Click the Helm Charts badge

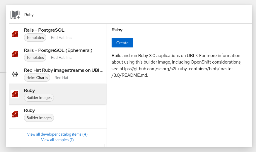click(37, 78)
